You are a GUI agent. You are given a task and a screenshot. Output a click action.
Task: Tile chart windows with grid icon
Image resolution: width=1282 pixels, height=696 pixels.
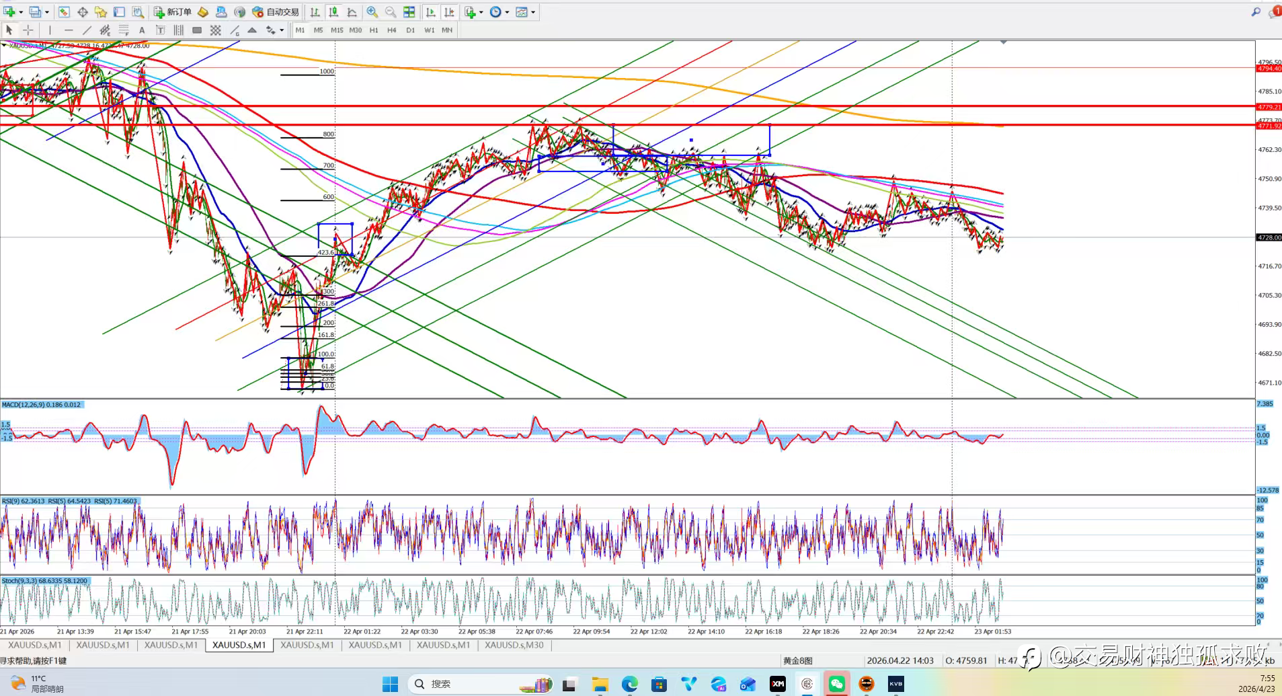click(409, 12)
